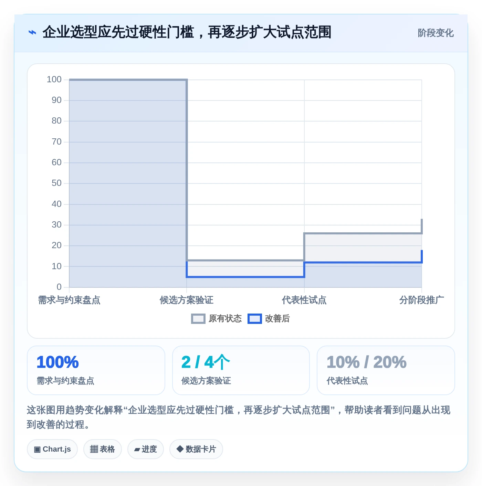Select the 进度 tag chip
This screenshot has width=482, height=486.
click(146, 449)
